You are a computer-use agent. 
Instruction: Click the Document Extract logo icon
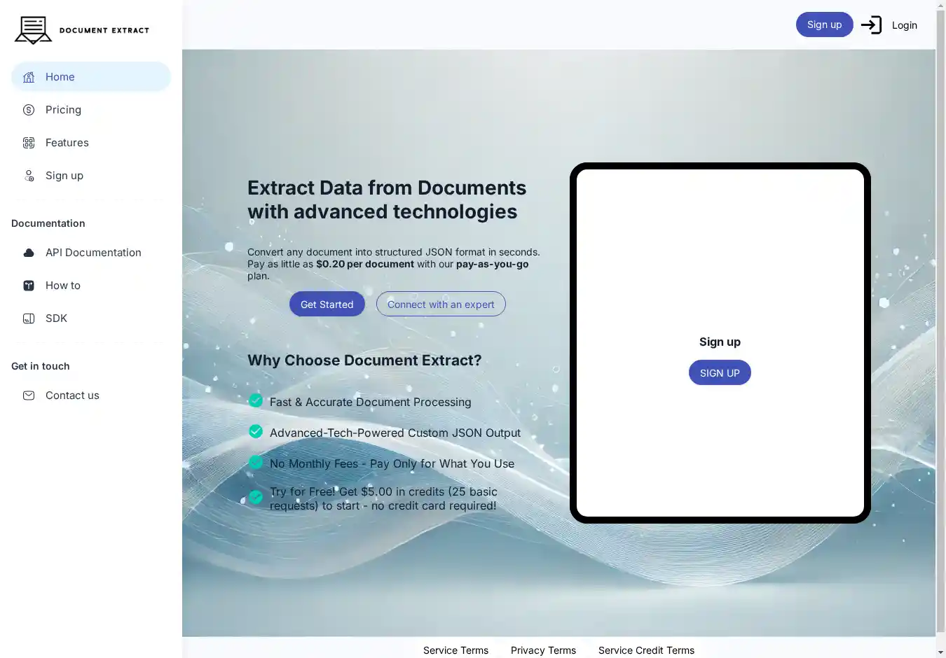pyautogui.click(x=33, y=30)
